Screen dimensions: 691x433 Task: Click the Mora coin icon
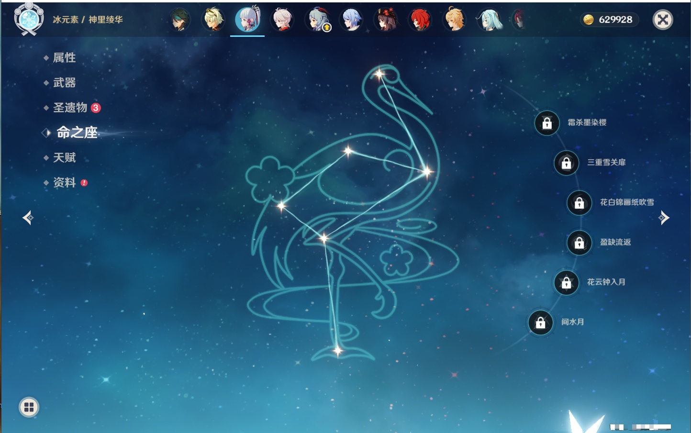(589, 20)
